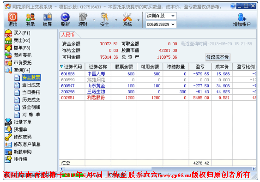Open 批量下单 batch order
The width and height of the screenshot is (260, 182).
click(18, 122)
